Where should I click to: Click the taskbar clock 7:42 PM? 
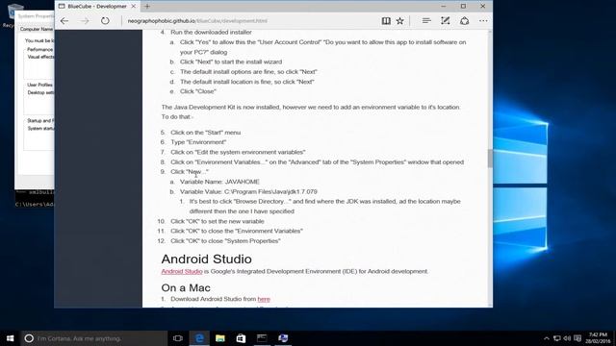tap(598, 338)
